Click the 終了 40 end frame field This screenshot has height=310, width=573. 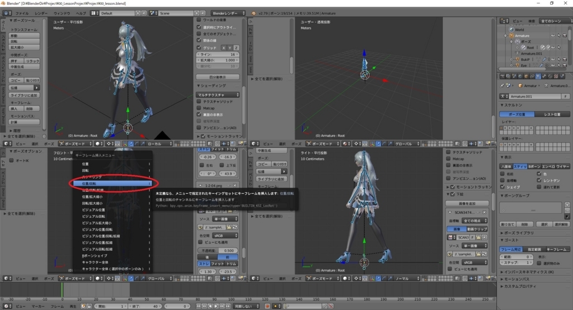pyautogui.click(x=145, y=306)
